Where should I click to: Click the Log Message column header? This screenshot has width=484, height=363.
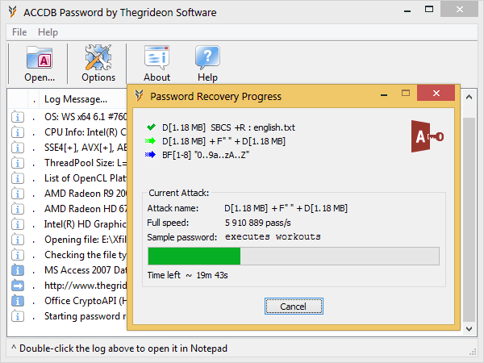(x=76, y=99)
